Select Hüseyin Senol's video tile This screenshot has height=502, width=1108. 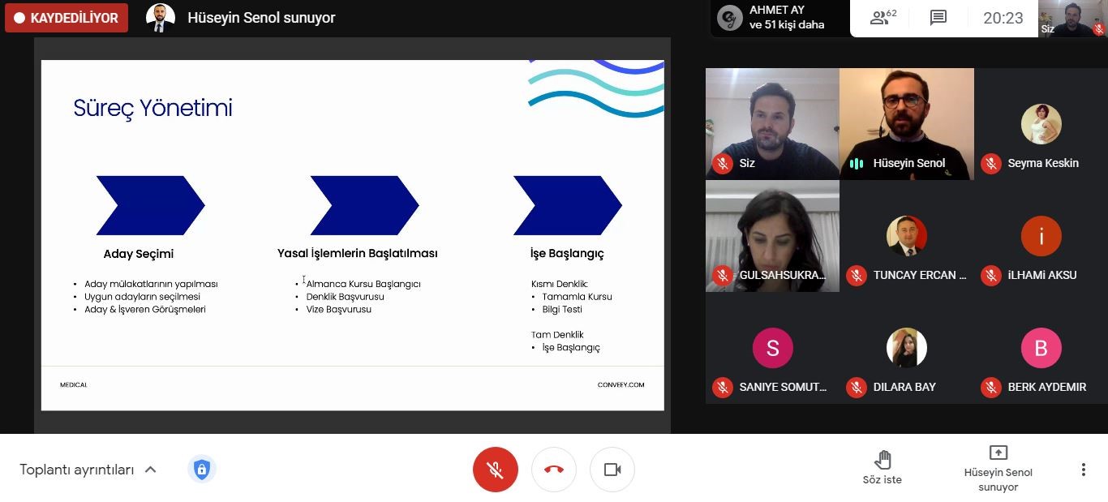point(906,122)
